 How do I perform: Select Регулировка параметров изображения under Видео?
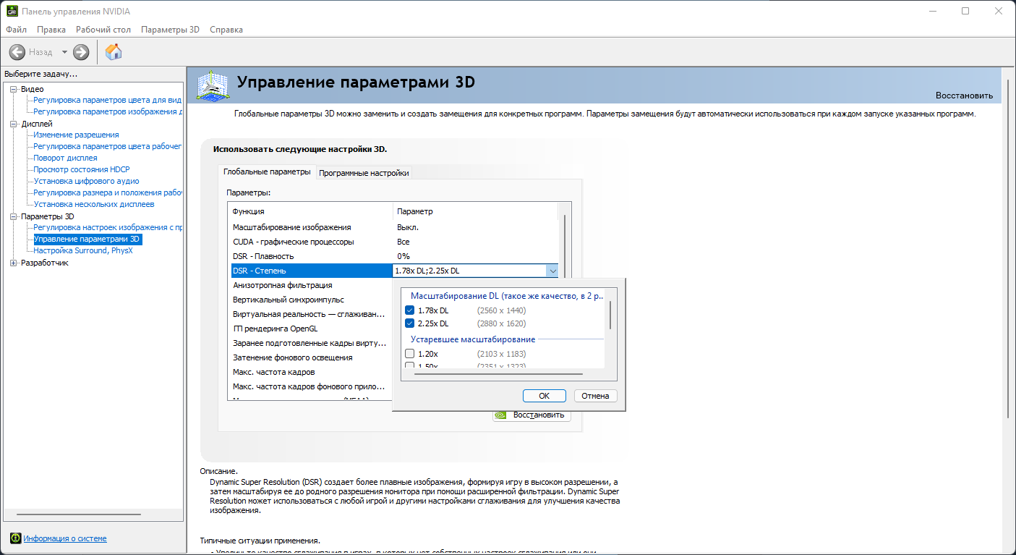(x=108, y=111)
